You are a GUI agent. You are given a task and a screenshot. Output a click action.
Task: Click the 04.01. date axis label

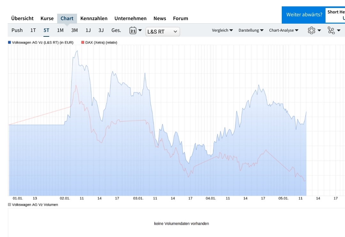coord(211,198)
